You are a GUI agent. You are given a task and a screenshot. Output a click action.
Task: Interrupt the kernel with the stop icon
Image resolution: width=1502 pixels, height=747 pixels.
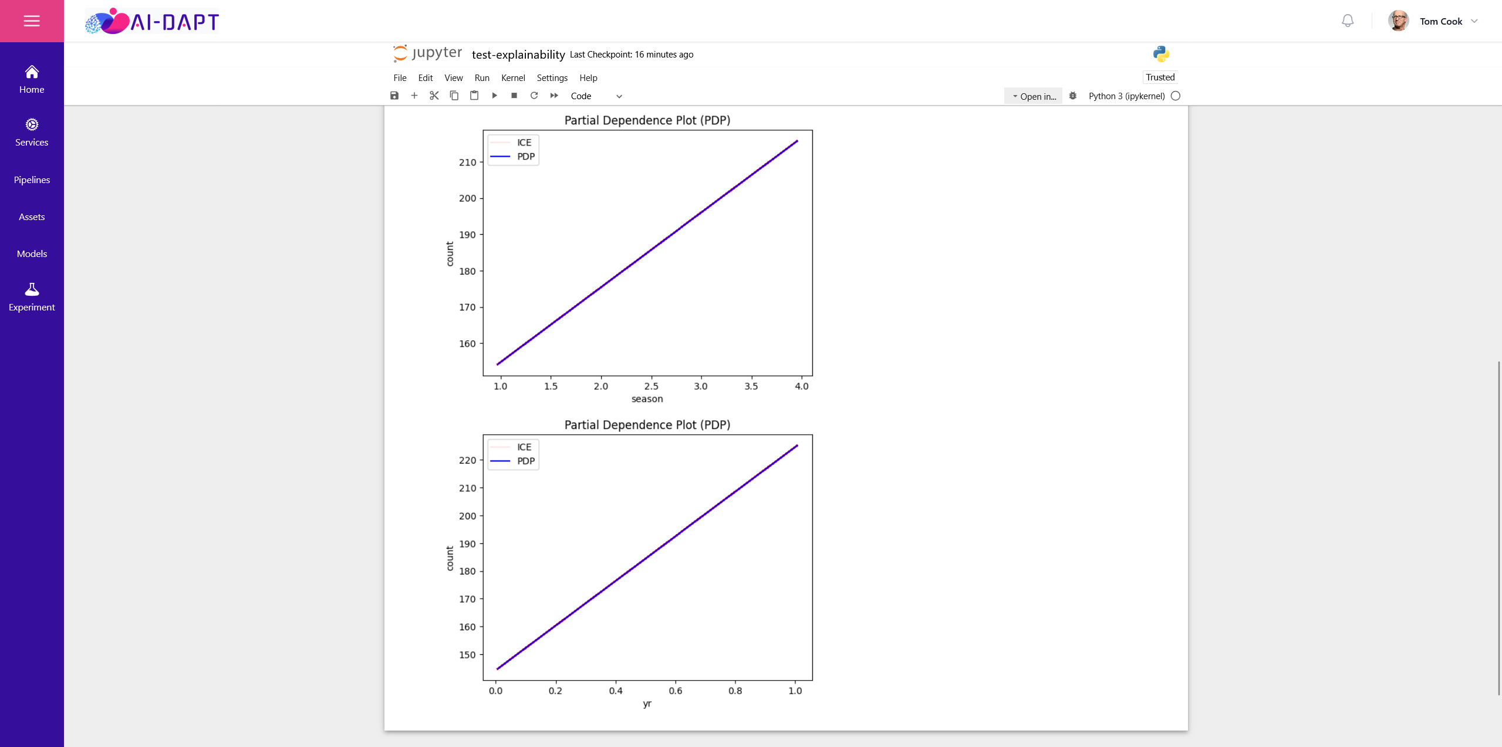(514, 96)
